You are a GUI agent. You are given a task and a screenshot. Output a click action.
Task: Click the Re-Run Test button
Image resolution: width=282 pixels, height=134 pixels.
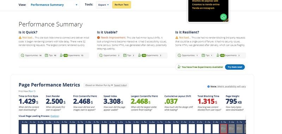click(x=122, y=5)
